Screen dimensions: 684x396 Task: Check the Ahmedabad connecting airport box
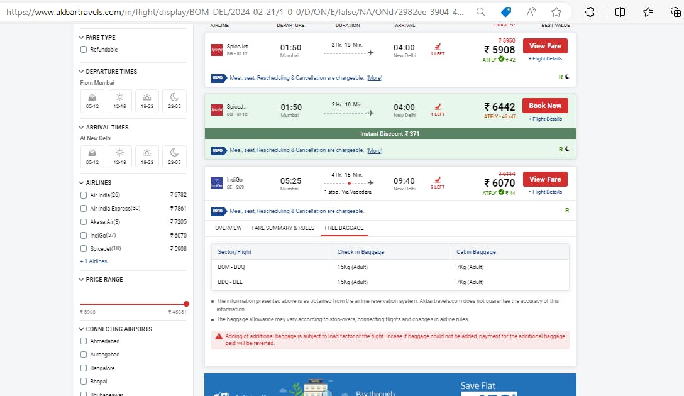[84, 341]
